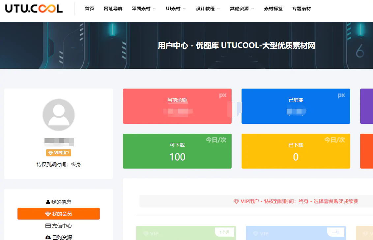
Task: Select the blue 一年 VIP plan card
Action: click(296, 233)
